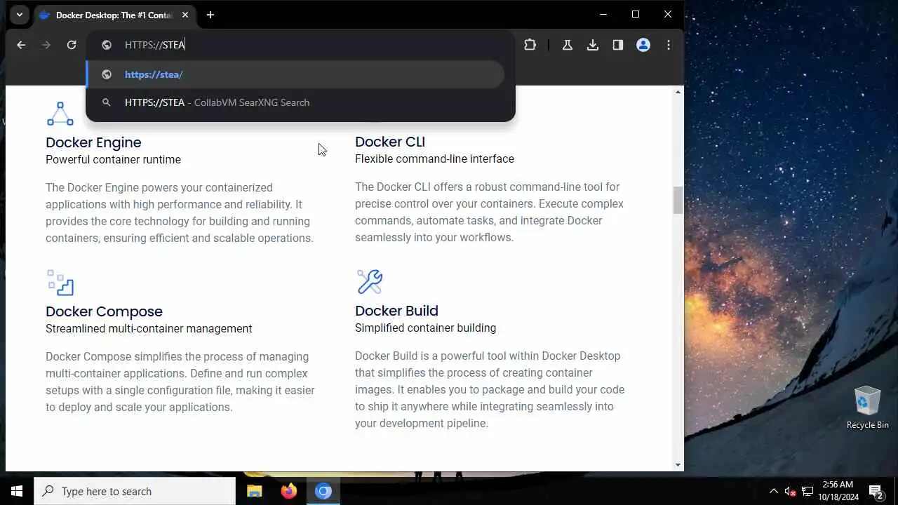Click 'Flexible command-line interface' subtitle
Screen dimensions: 898x505
click(x=434, y=159)
